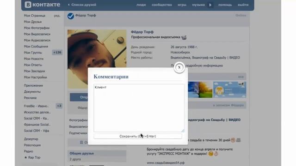
Task: Open Мои Ответы in sidebar
Action: coord(33,65)
